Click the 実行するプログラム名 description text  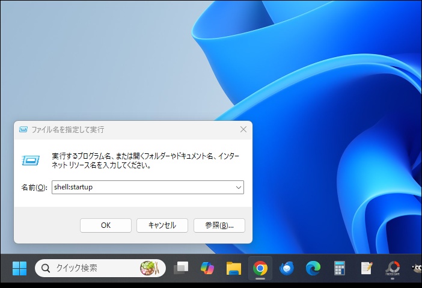pos(145,161)
